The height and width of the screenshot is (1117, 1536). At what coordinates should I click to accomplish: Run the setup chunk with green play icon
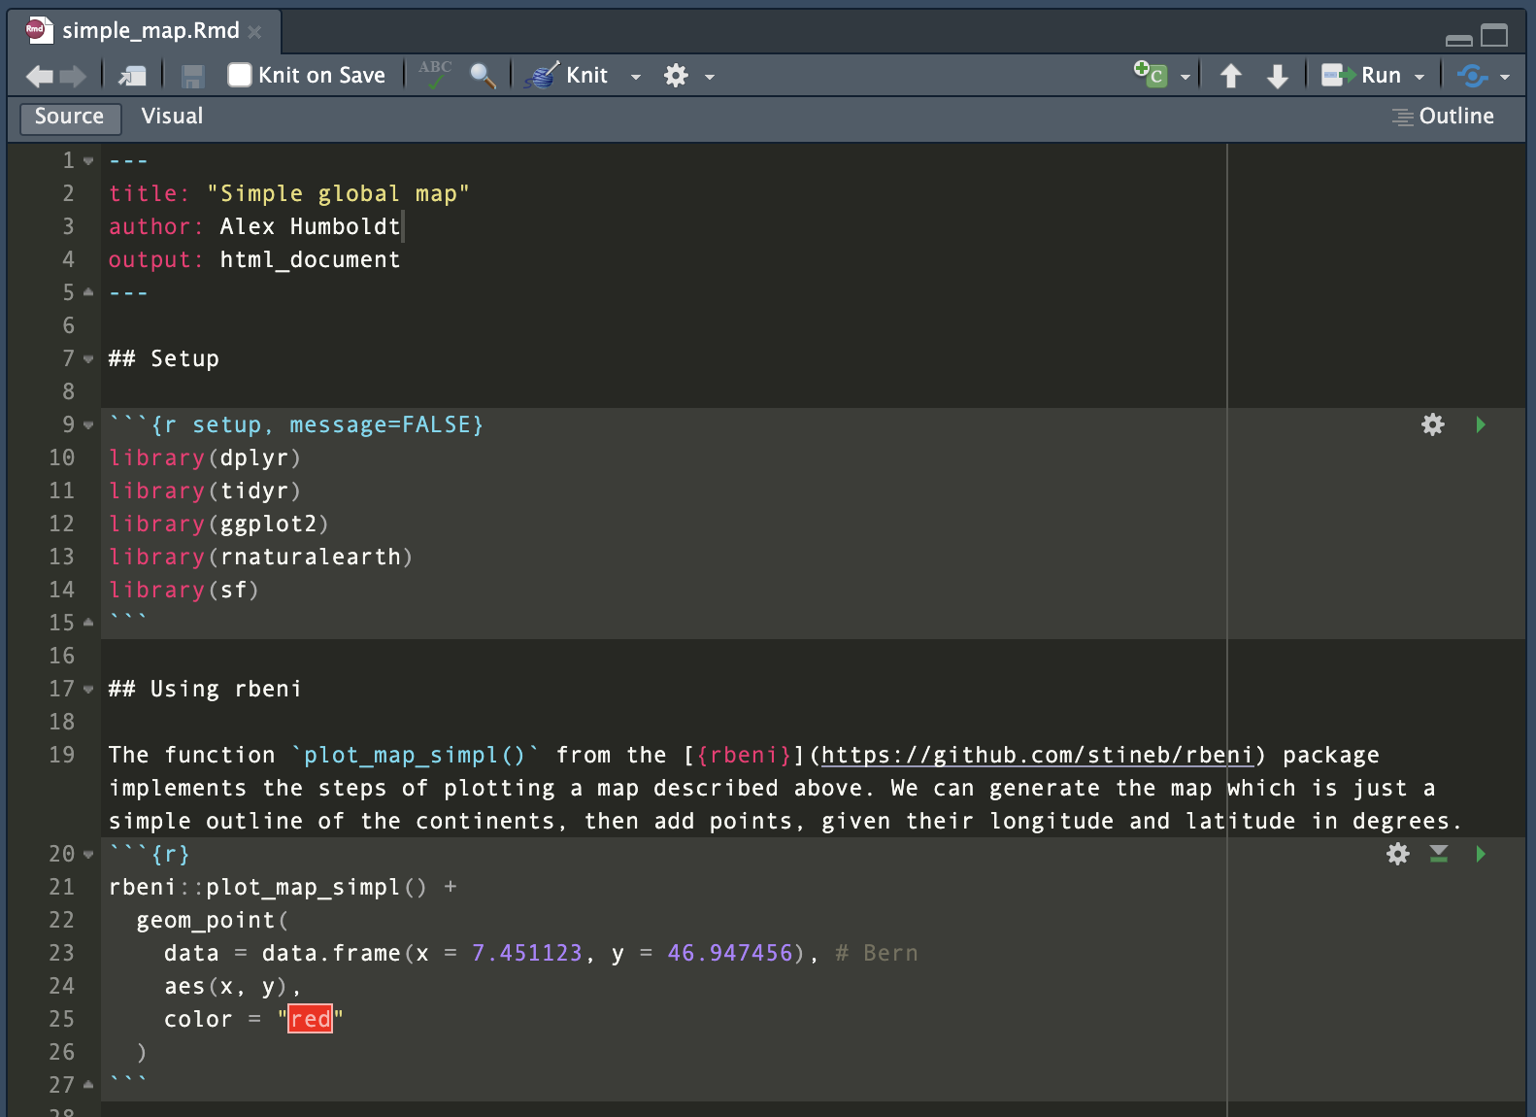(x=1481, y=424)
